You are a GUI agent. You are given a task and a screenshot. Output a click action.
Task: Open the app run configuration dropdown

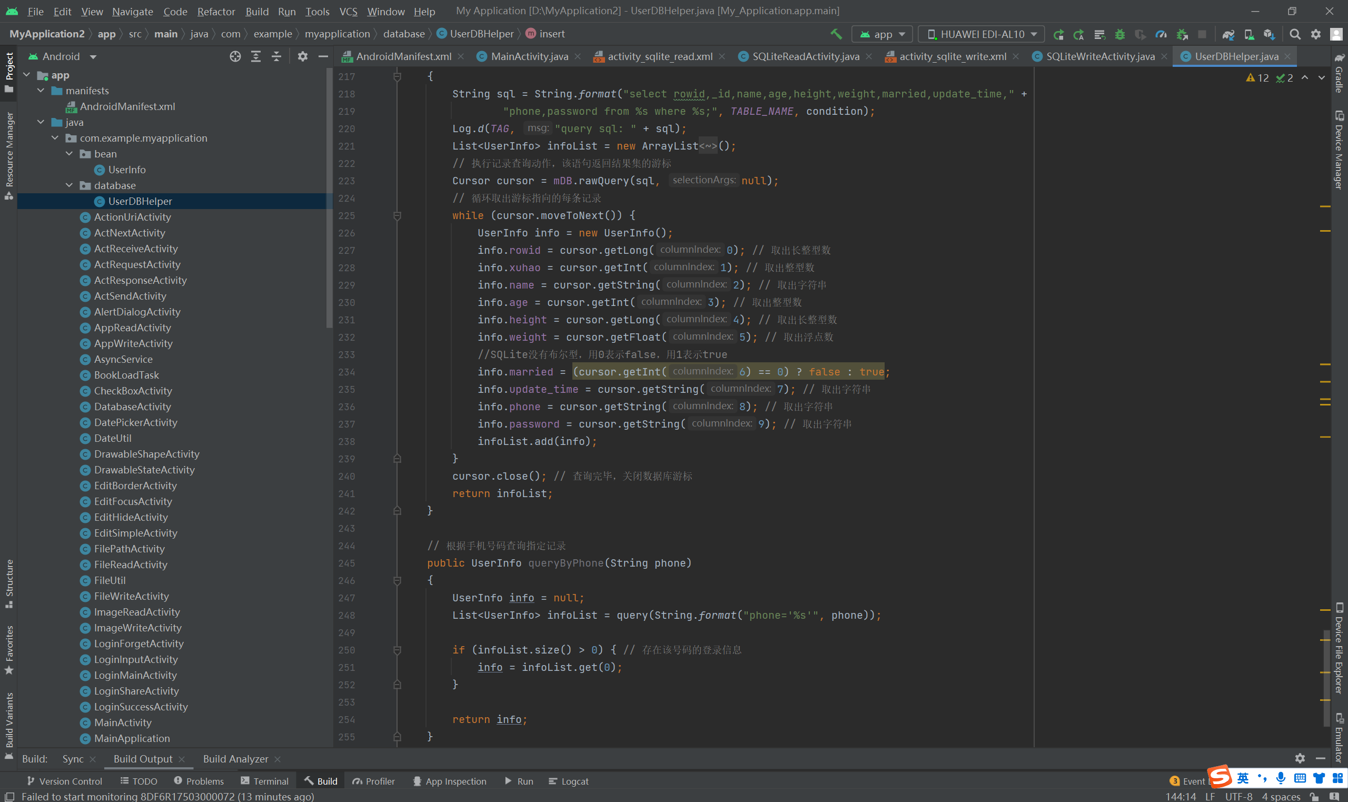(883, 34)
